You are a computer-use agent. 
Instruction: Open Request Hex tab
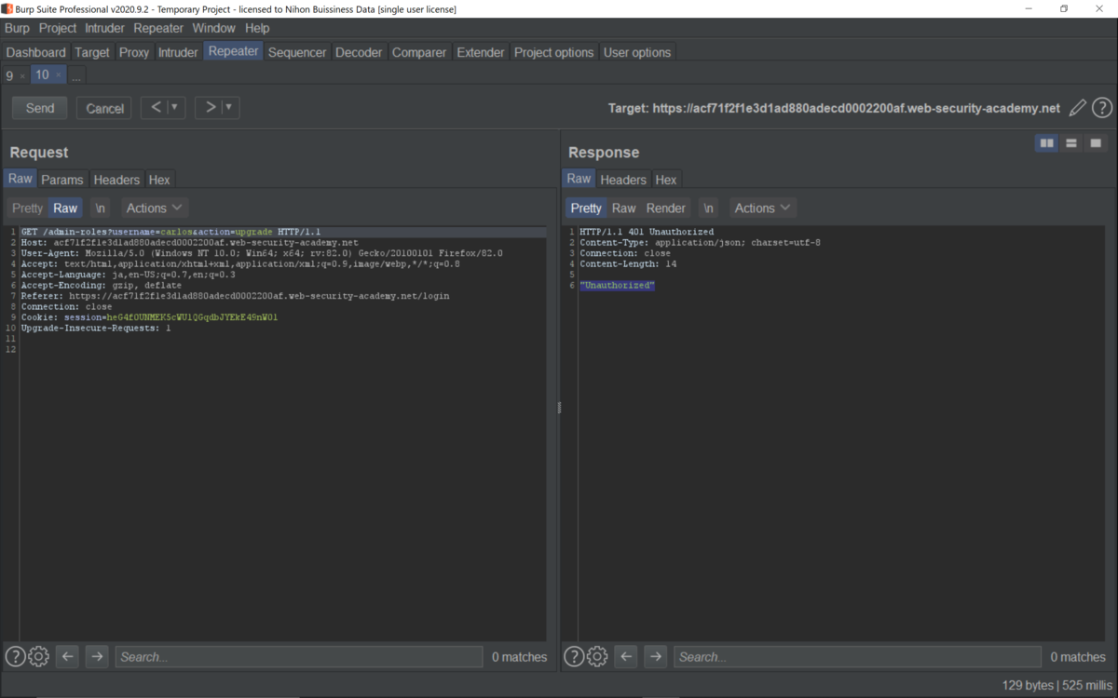coord(159,180)
